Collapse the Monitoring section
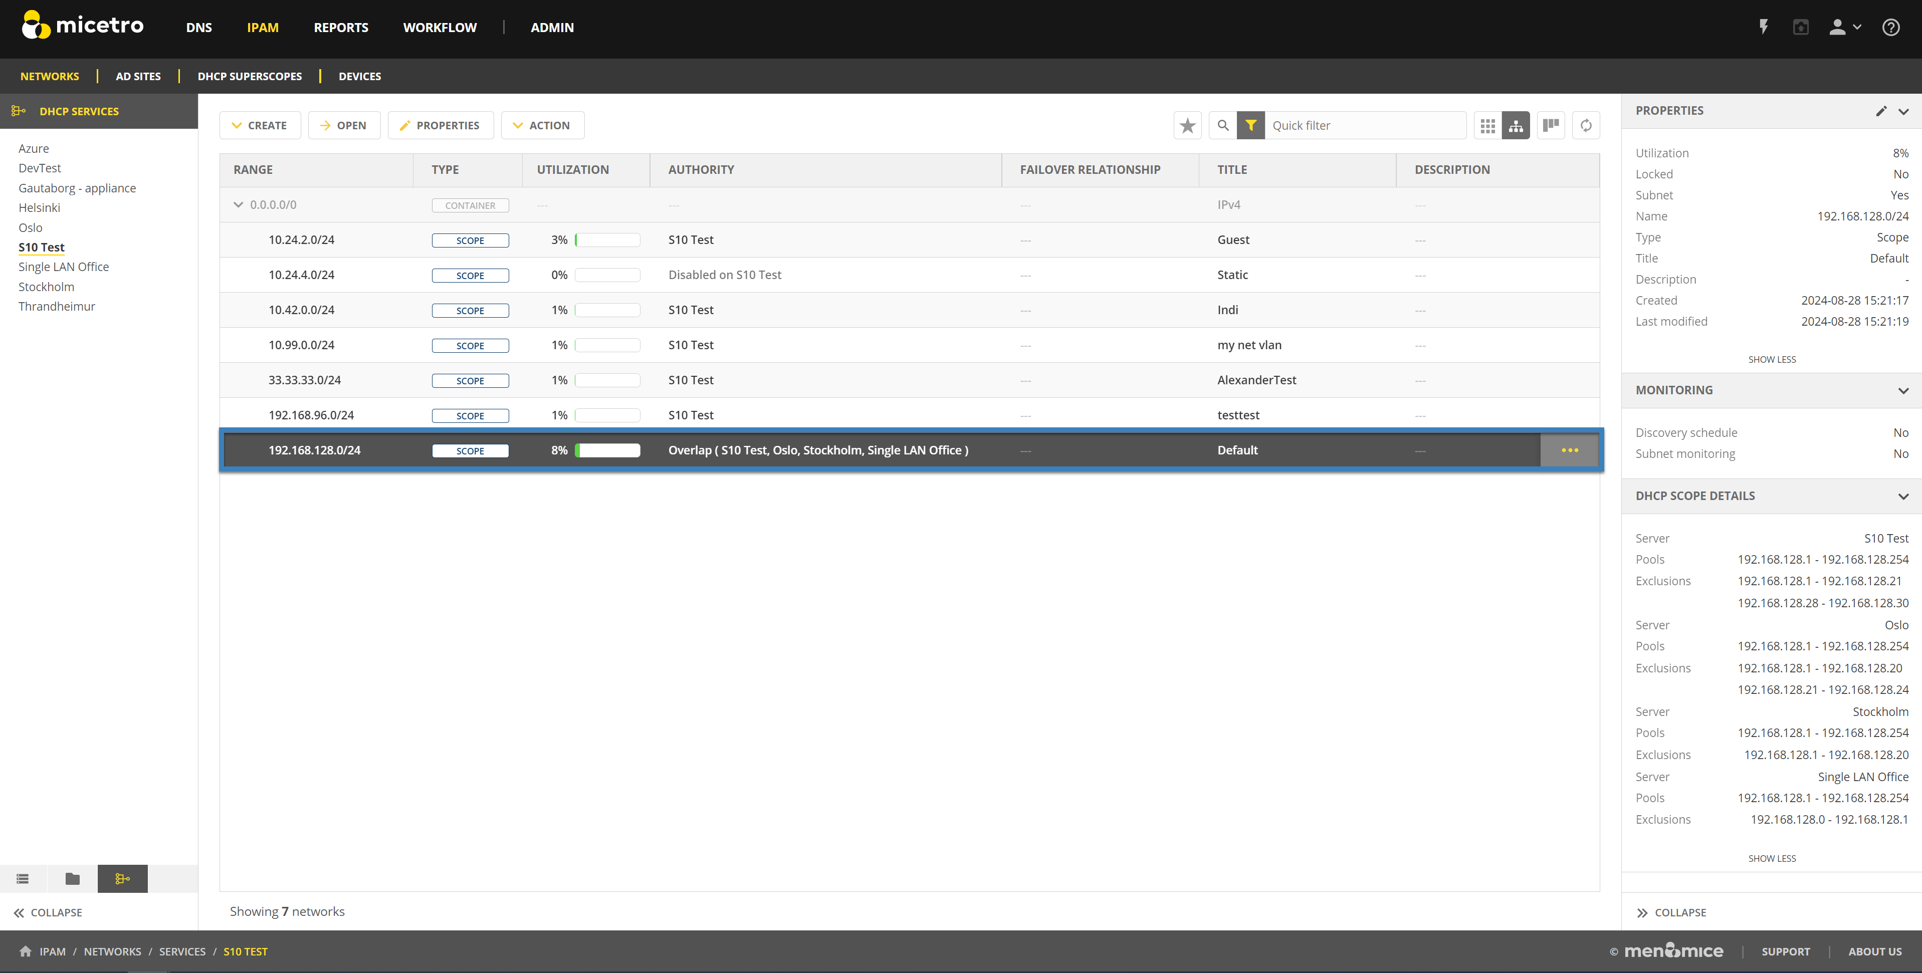Screen dimensions: 1922x973 (1902, 390)
